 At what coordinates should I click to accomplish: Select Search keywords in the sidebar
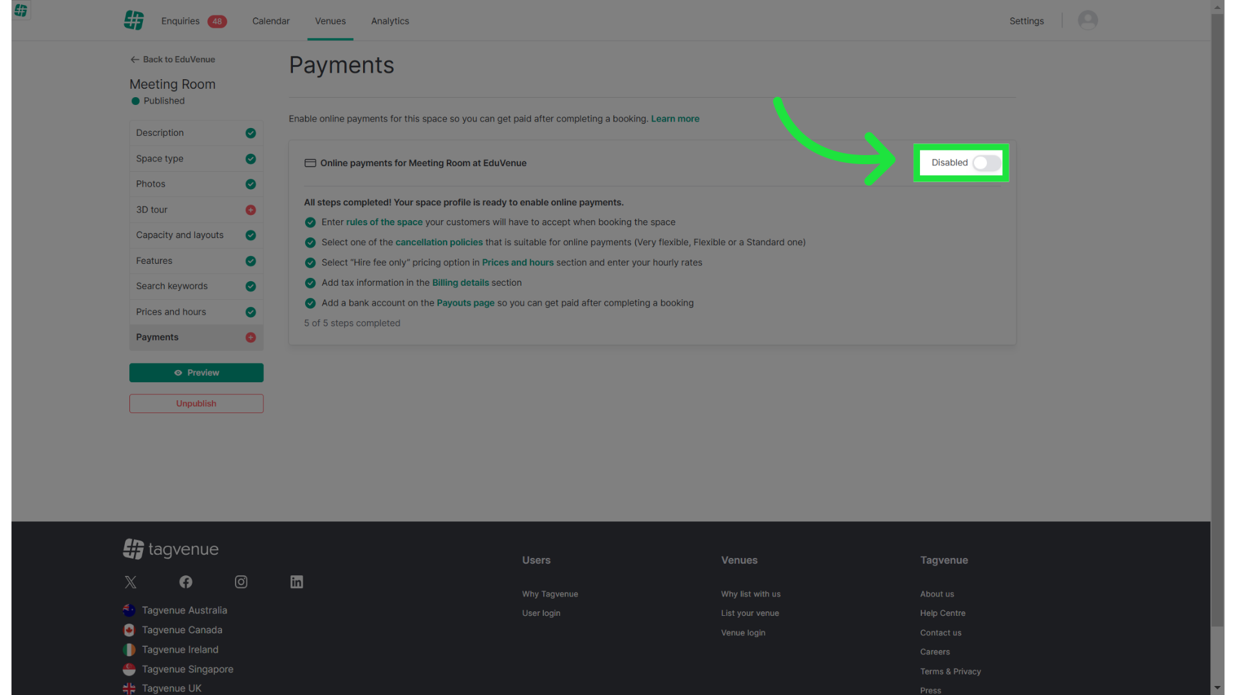tap(196, 286)
